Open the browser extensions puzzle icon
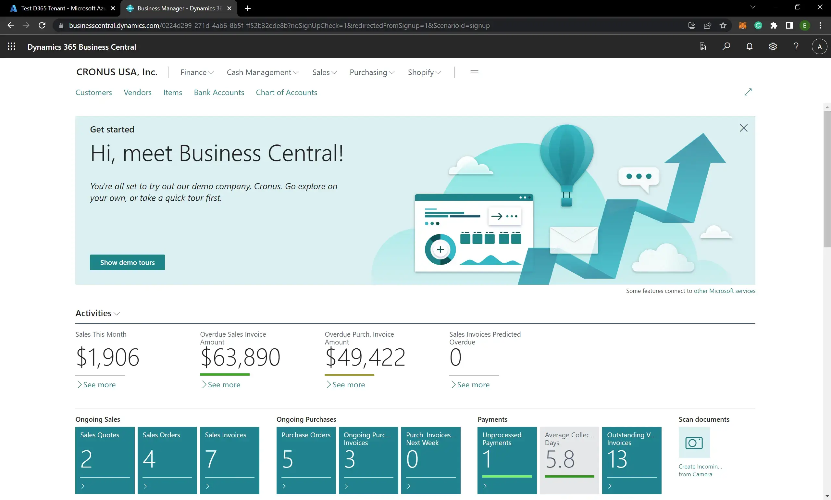The image size is (831, 500). 774,25
